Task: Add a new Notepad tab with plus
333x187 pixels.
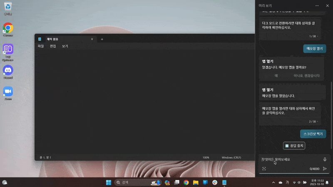Action: (102, 39)
